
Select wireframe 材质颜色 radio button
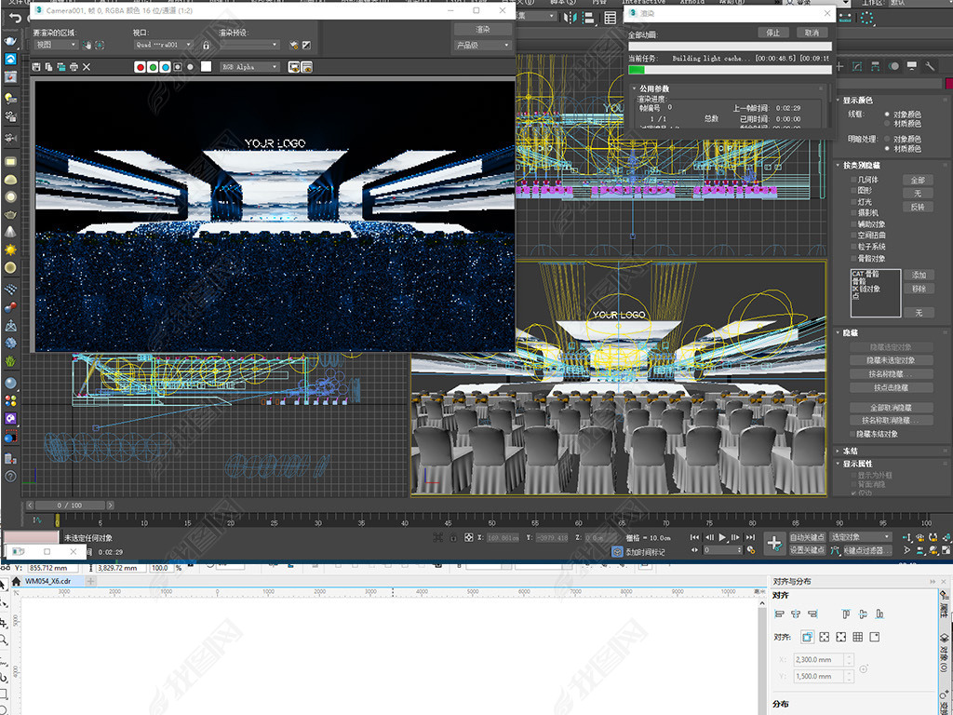(x=887, y=124)
